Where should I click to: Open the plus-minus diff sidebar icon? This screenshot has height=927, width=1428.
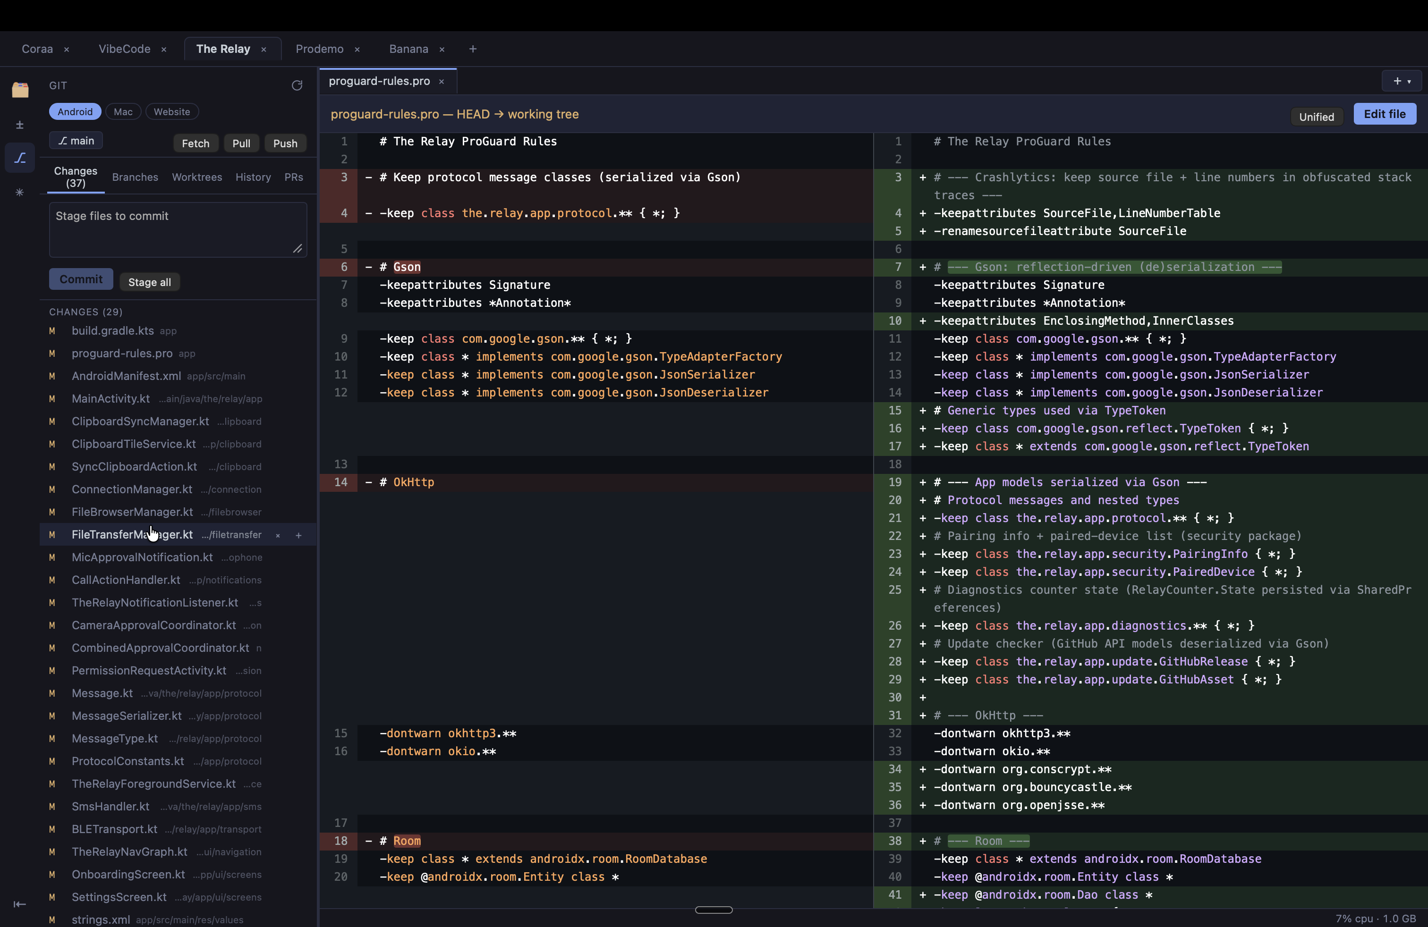point(20,125)
